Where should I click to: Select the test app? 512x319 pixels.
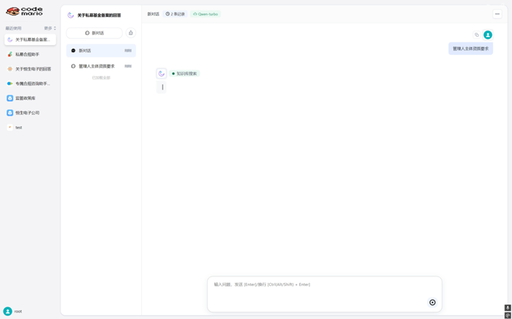tap(19, 127)
